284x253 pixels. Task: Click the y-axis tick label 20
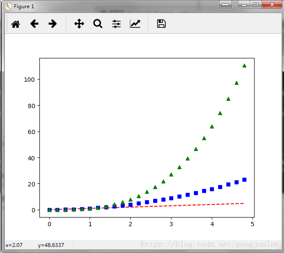[31, 184]
